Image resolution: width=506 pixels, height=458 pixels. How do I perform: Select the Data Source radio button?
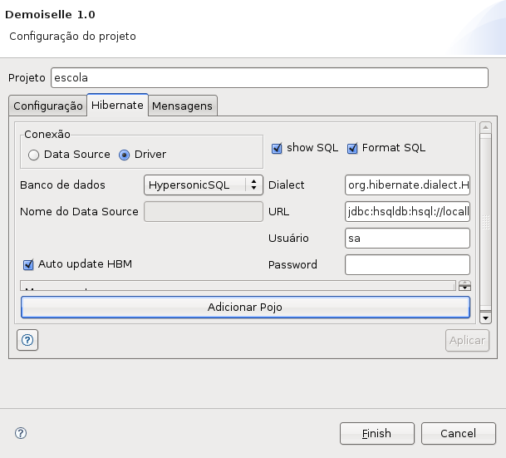[x=34, y=155]
